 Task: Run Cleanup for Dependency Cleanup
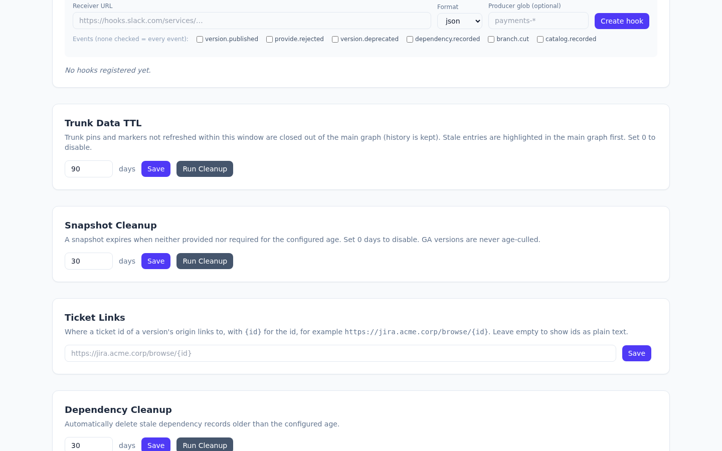[x=205, y=444]
